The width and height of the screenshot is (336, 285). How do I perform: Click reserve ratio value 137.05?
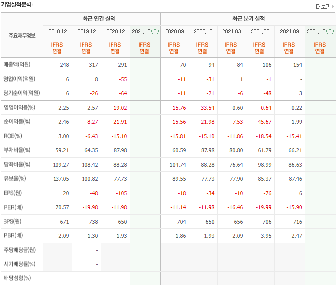pyautogui.click(x=61, y=179)
